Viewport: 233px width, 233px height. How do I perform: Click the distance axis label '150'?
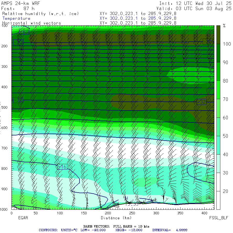[x=84, y=213]
